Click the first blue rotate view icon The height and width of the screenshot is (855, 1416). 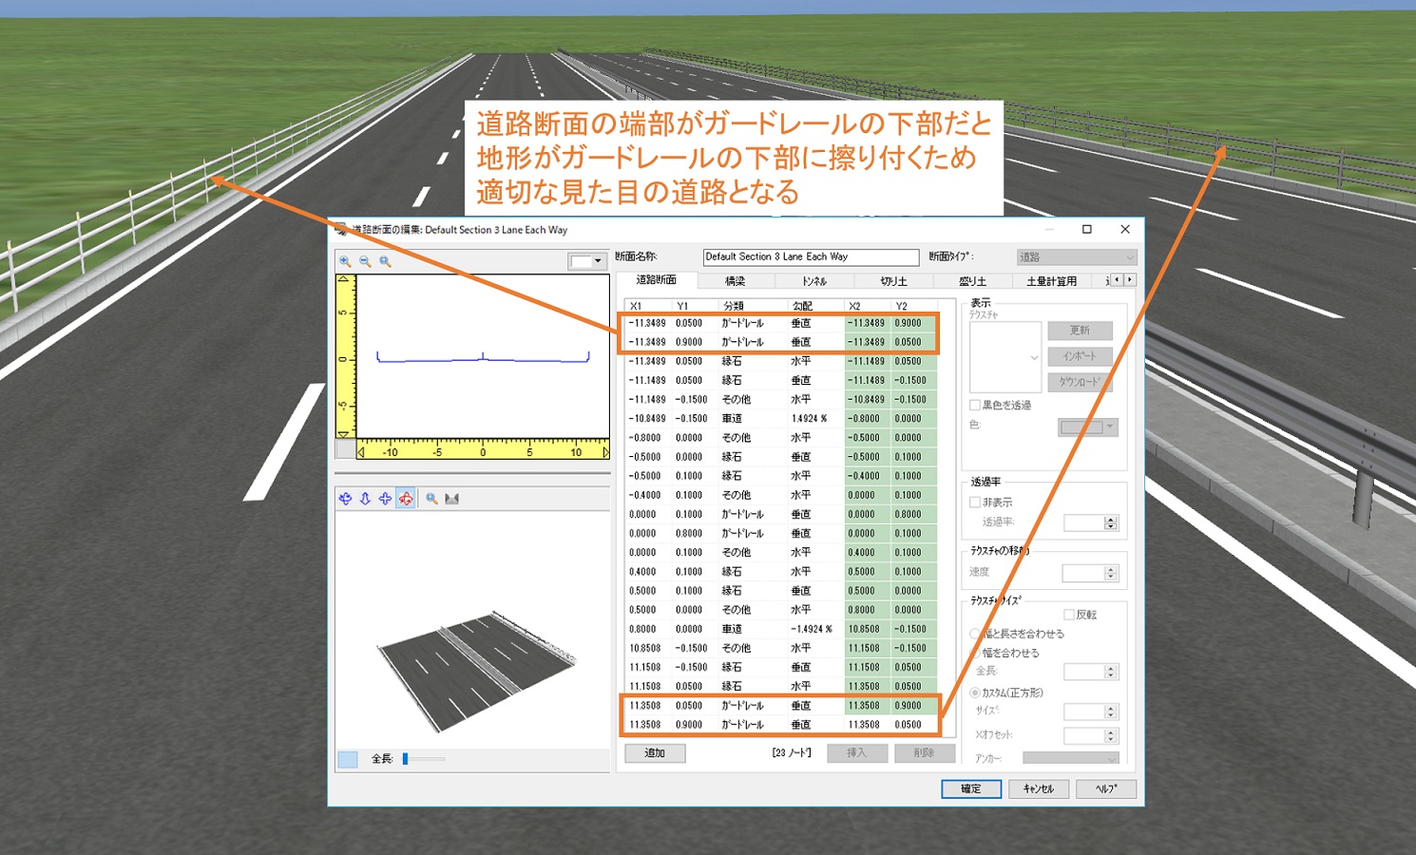tap(345, 499)
